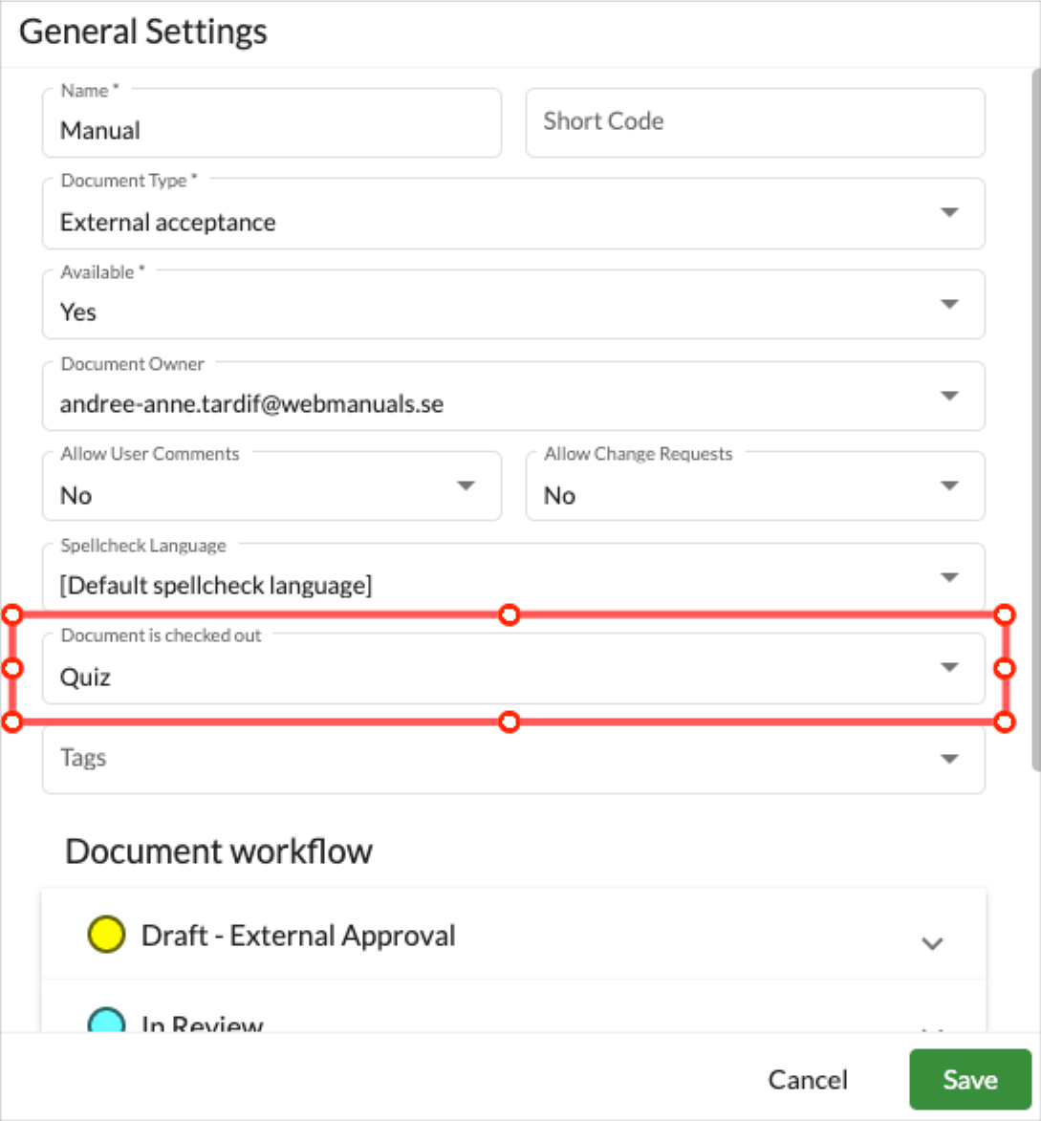This screenshot has height=1121, width=1041.
Task: Click the Short Code input field
Action: pyautogui.click(x=755, y=123)
